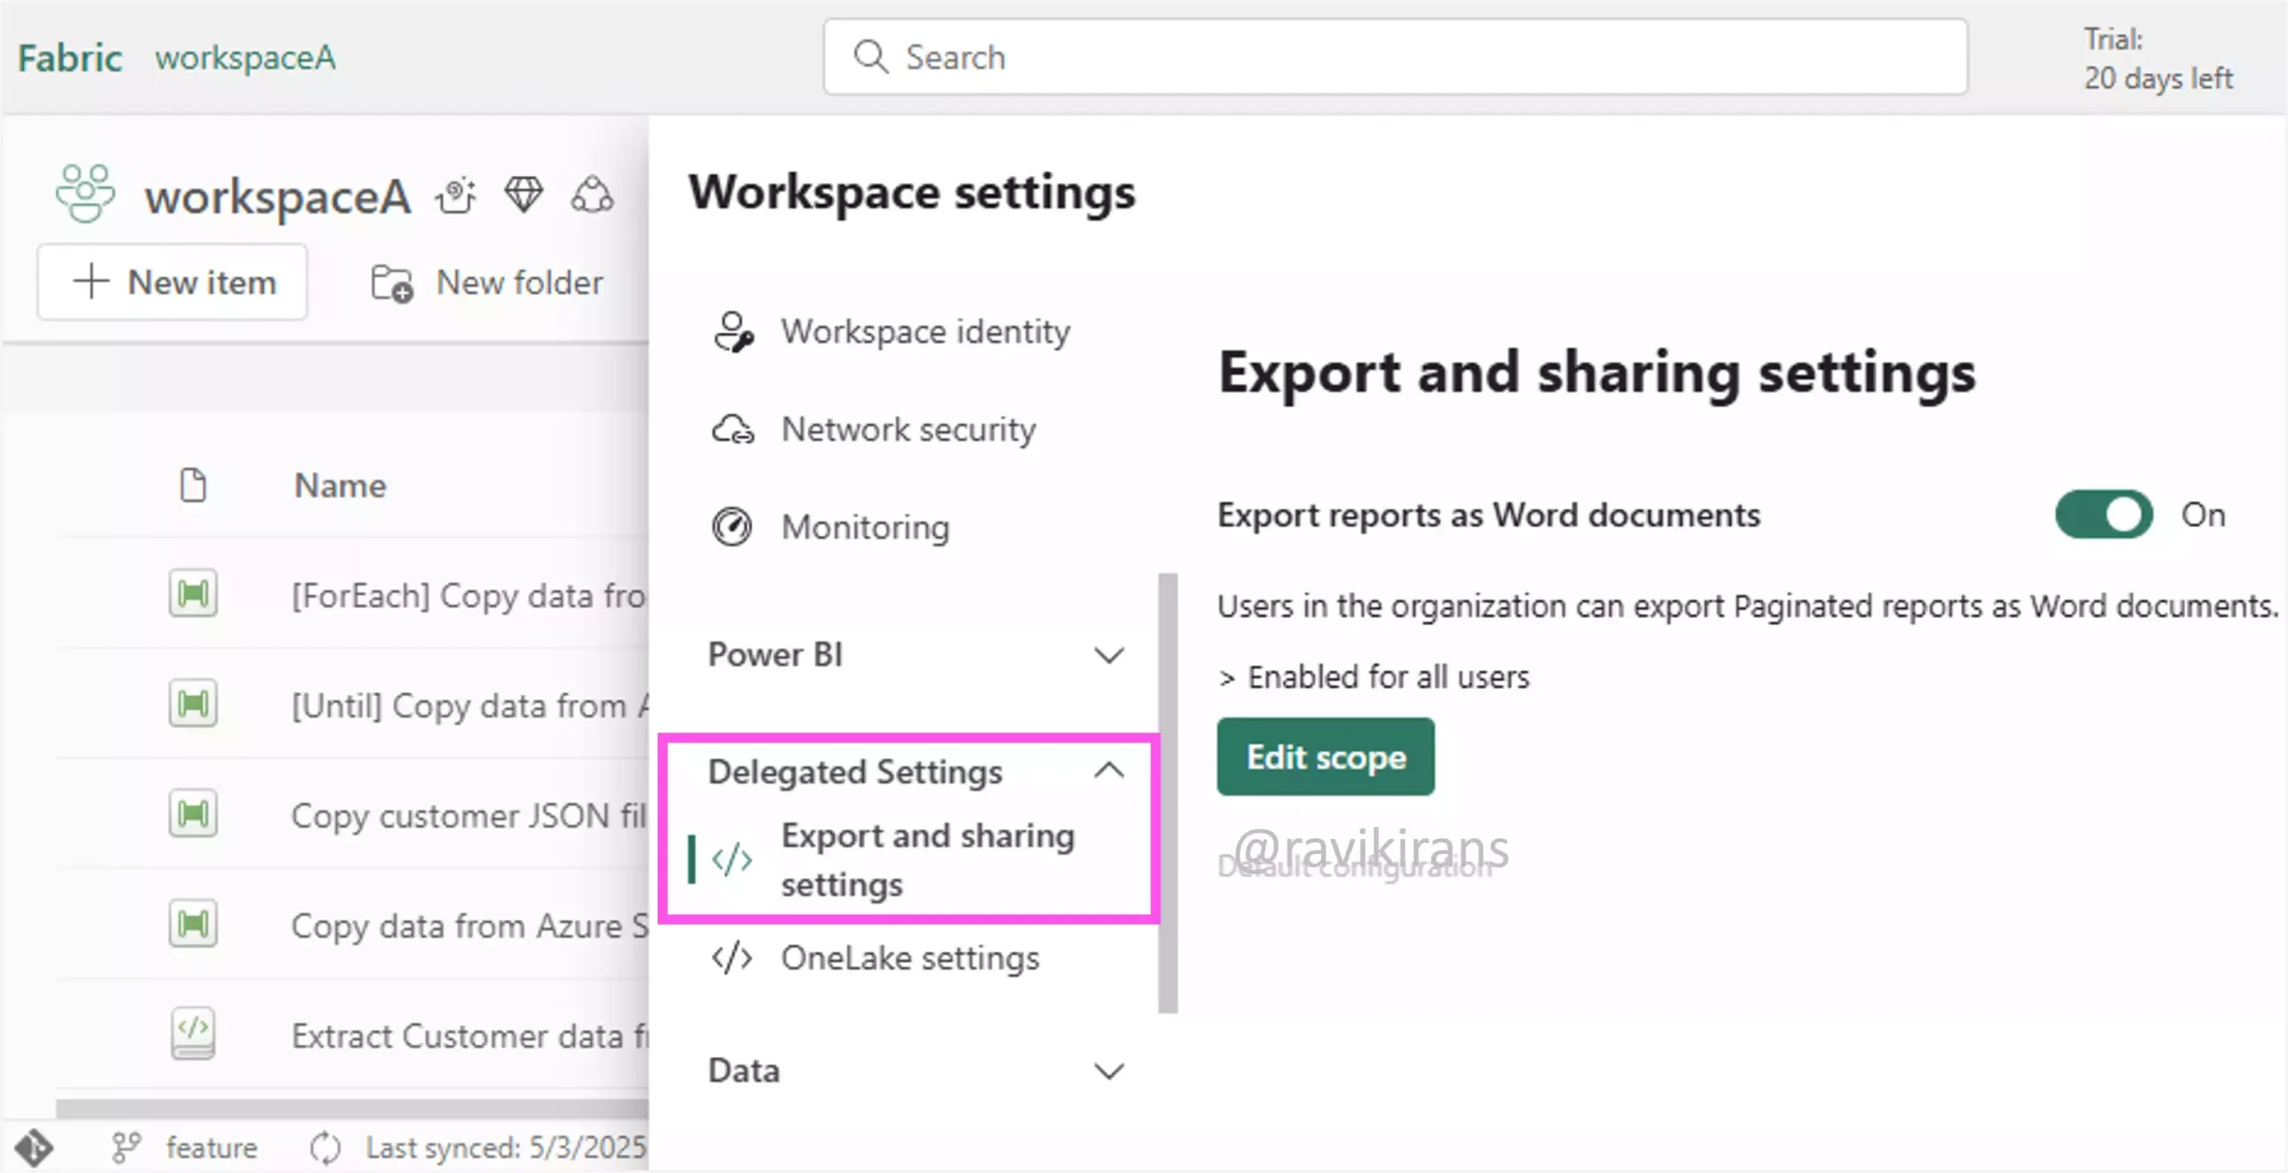Viewport: 2288px width, 1173px height.
Task: Click the New folder button
Action: 487,283
